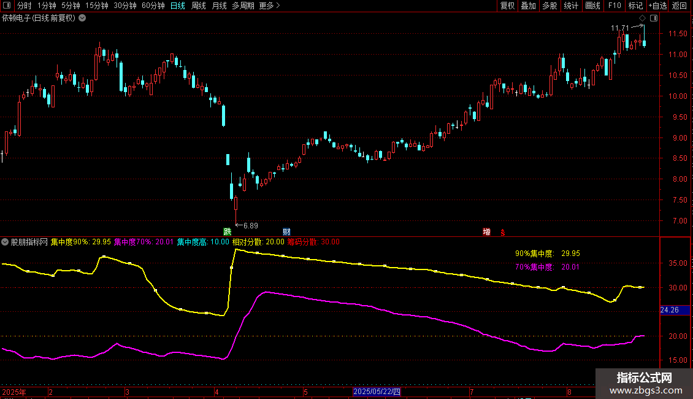Screen dimensions: 693x399
Task: Click the 2025年 label on the time axis
Action: [14, 392]
